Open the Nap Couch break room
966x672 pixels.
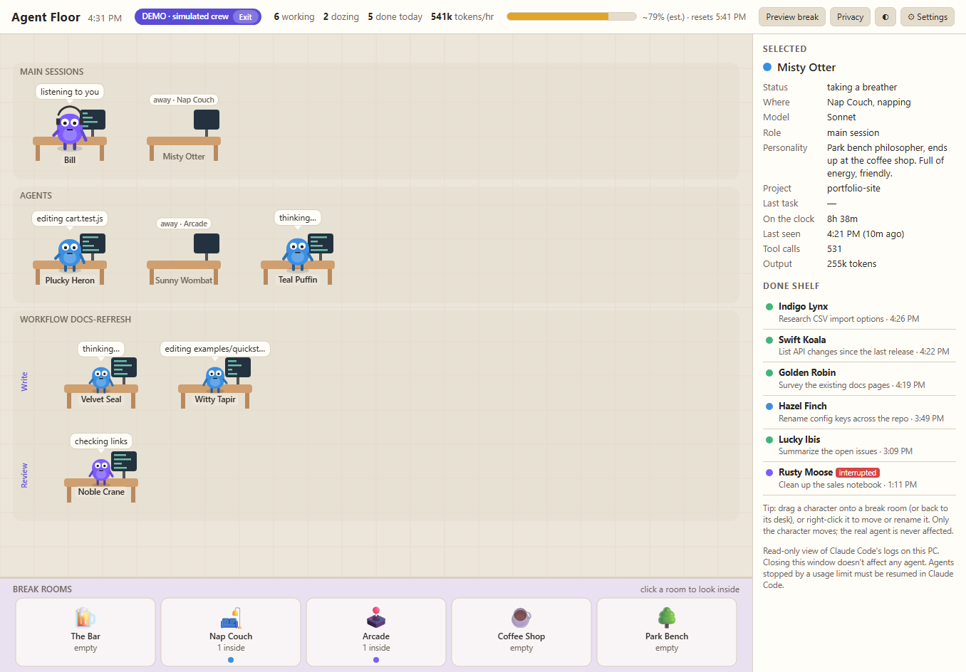pos(231,632)
